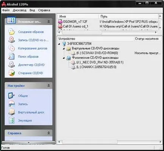Image resolution: width=164 pixels, height=151 pixels.
Task: Open Стирание CD/DVD link
Action: (31, 73)
